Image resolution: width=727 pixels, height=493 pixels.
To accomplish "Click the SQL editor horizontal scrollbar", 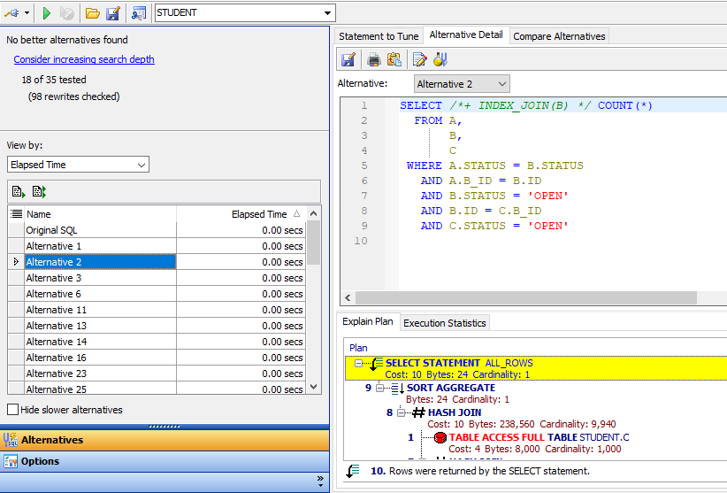I will [525, 297].
